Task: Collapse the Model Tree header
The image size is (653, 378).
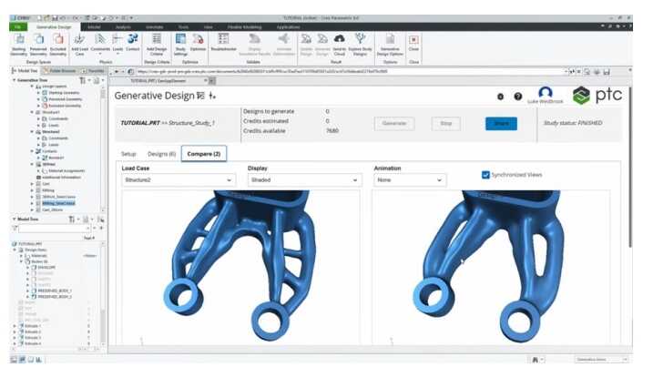Action: (x=15, y=219)
